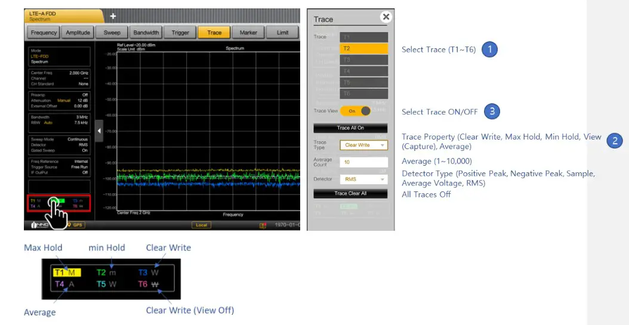Open the Frequency menu

click(44, 32)
